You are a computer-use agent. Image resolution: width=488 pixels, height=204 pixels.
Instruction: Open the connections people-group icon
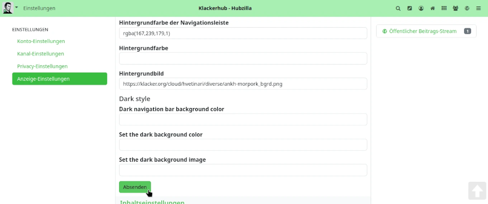[x=455, y=8]
